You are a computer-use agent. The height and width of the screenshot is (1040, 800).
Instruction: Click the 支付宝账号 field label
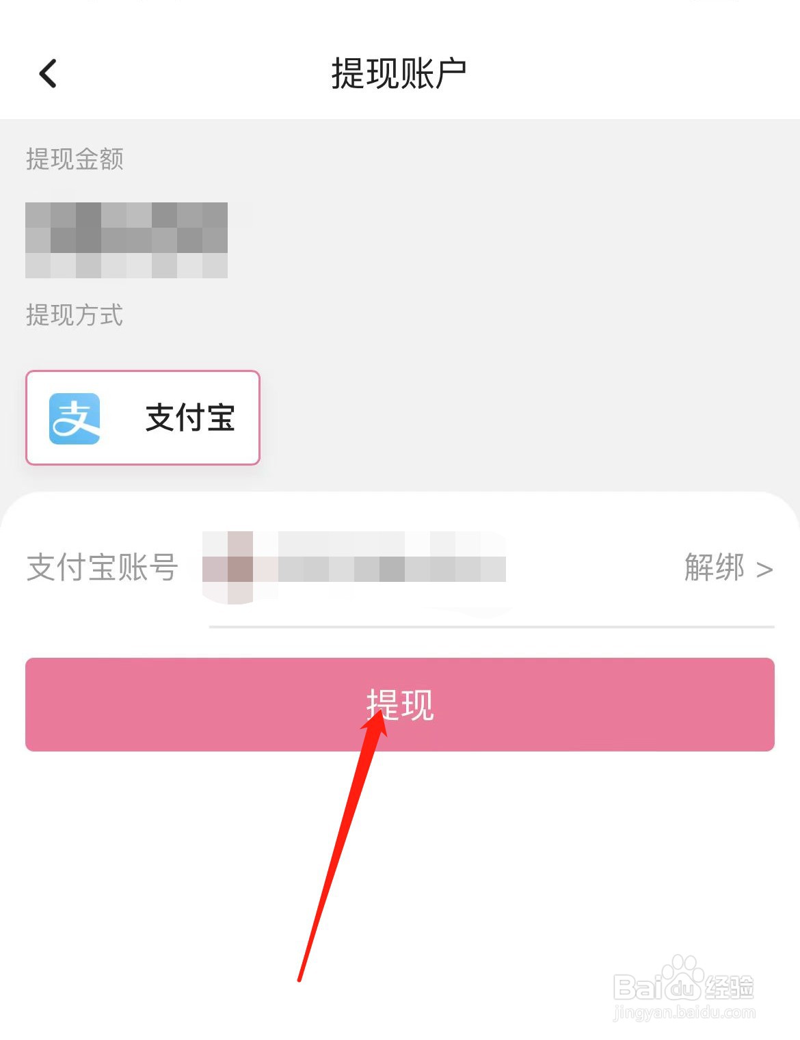click(103, 568)
